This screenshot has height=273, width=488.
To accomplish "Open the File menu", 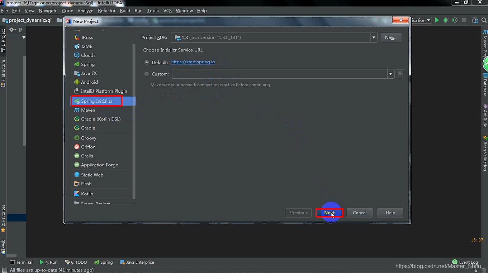I will [x=4, y=11].
